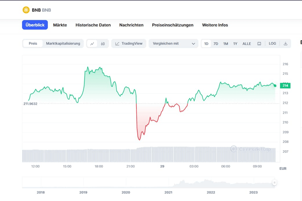Download chart data icon

pos(285,44)
